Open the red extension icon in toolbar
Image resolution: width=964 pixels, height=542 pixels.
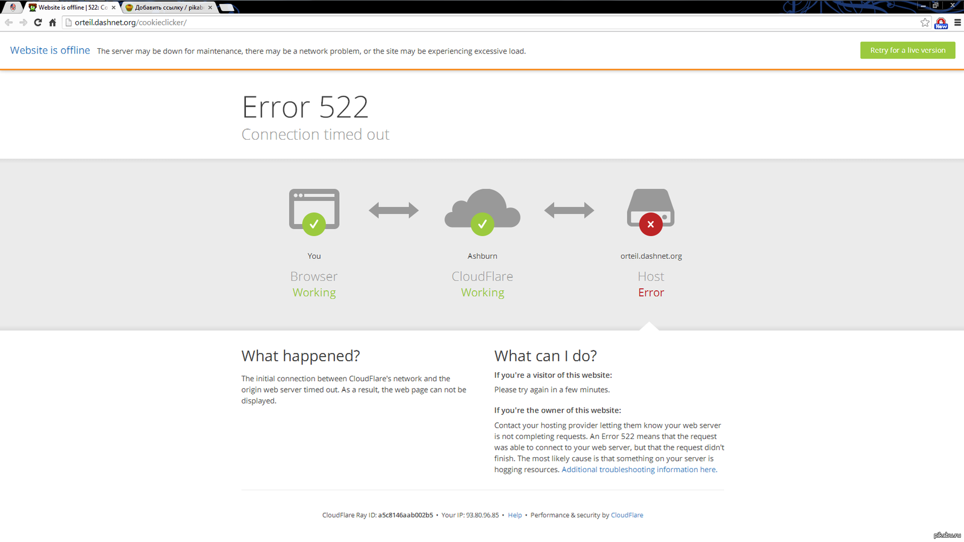coord(941,23)
